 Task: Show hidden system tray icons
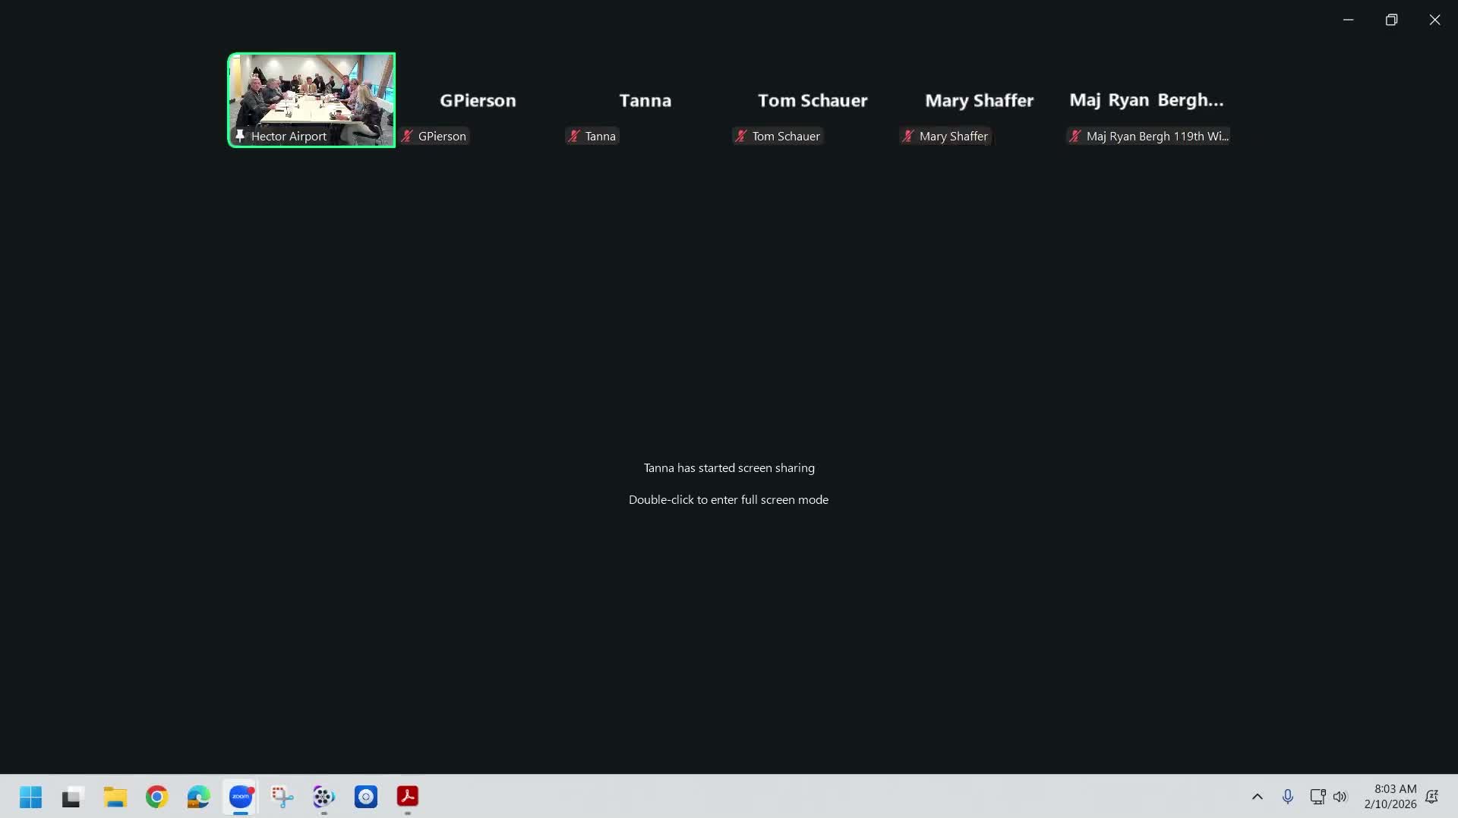[x=1258, y=797]
